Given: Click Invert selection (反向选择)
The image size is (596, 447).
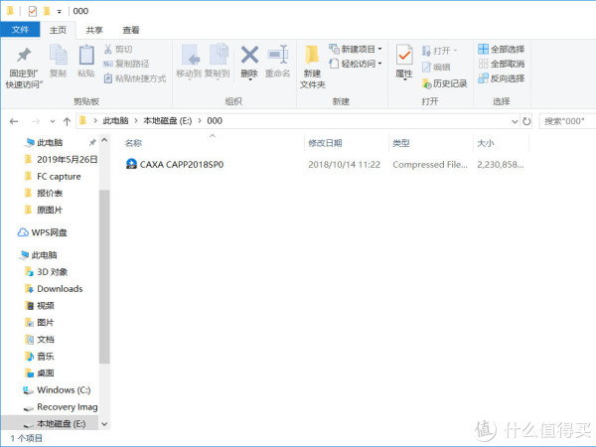Looking at the screenshot, I should coord(502,78).
